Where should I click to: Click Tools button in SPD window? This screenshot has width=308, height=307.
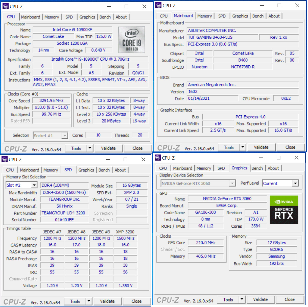click(75, 301)
